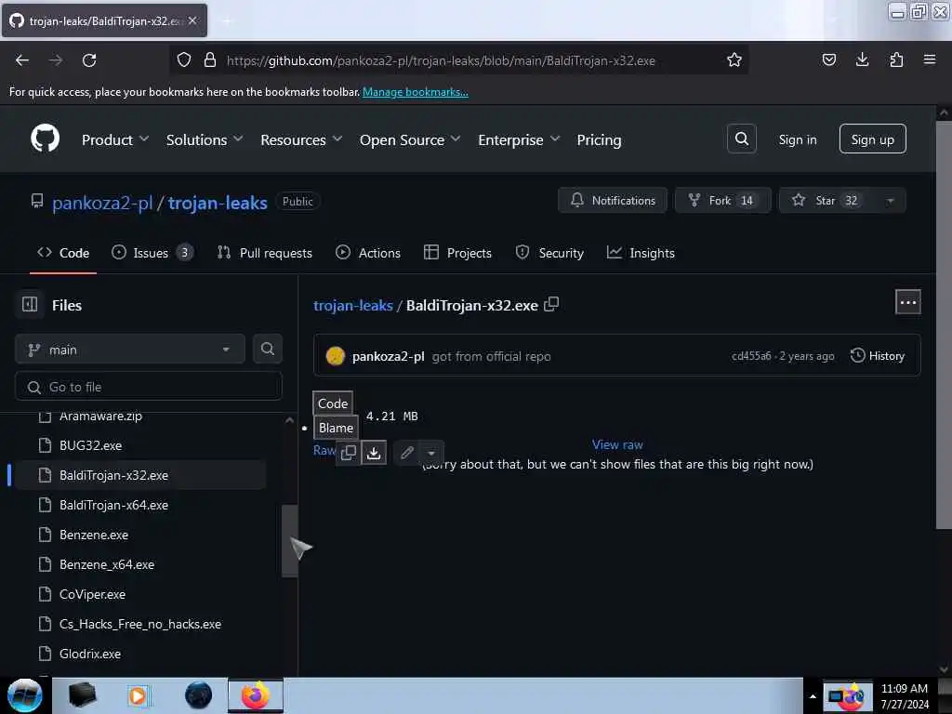View site security via the padlock icon
The height and width of the screenshot is (714, 952).
pos(210,60)
